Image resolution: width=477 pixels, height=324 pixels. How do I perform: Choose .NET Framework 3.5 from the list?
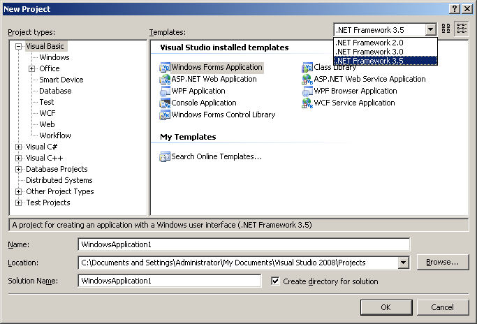coord(386,61)
